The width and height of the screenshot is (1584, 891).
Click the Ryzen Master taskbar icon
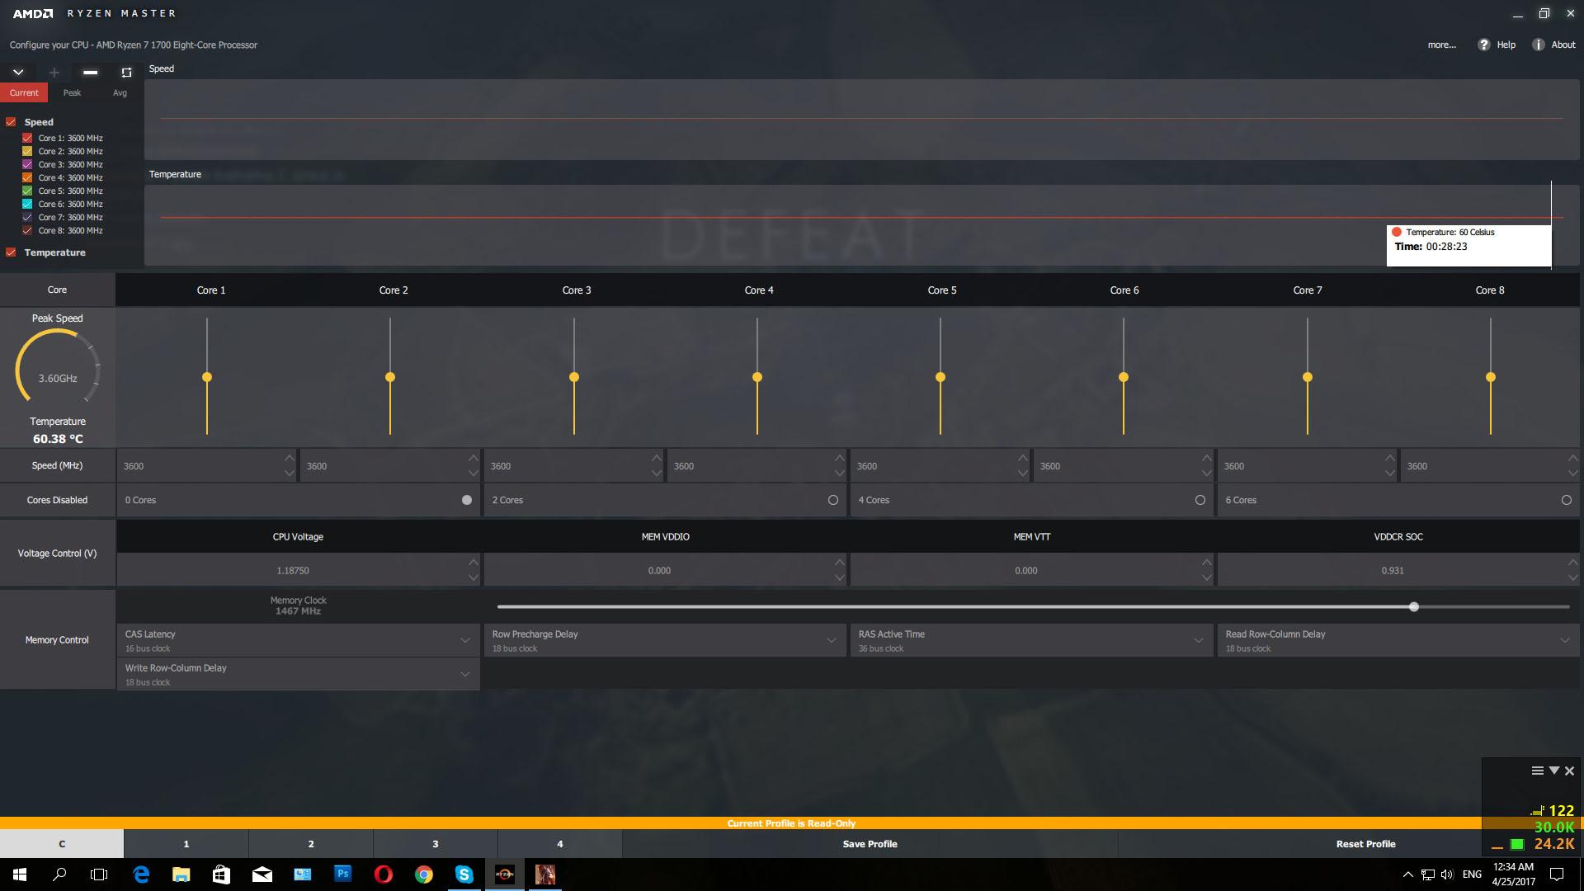[x=504, y=874]
